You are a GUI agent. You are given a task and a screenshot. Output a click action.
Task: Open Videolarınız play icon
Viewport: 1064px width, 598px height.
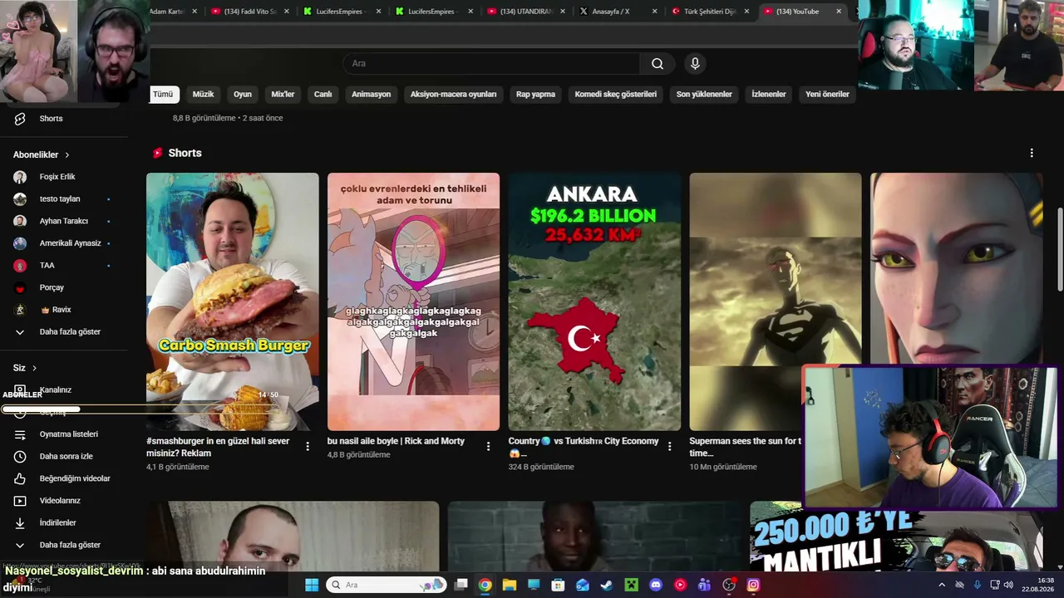(x=20, y=501)
